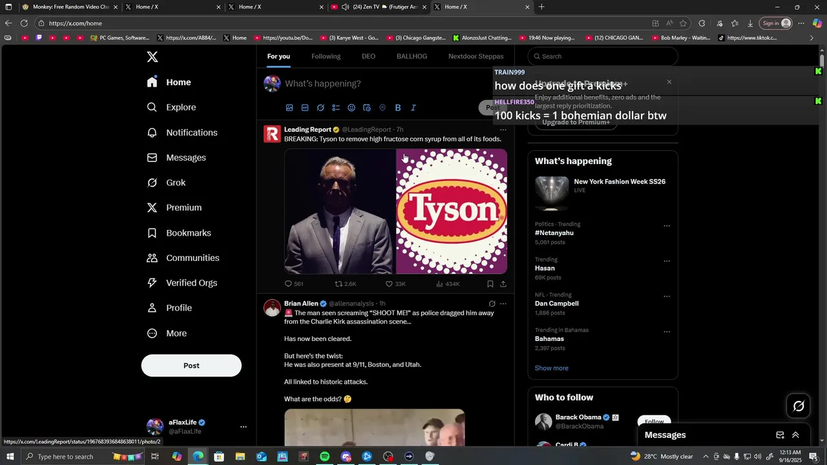827x465 pixels.
Task: Open Bookmarks in sidebar
Action: [x=179, y=232]
